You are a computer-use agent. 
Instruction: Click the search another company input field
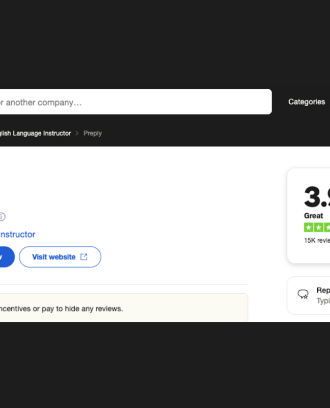(x=135, y=101)
